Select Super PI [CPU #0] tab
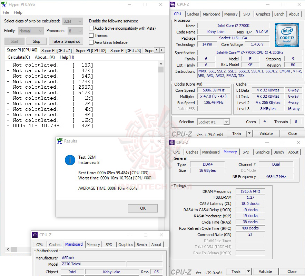305x276 pixels. [22, 50]
